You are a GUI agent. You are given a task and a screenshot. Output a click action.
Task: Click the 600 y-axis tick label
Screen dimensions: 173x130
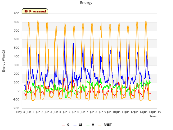pyautogui.click(x=16, y=39)
